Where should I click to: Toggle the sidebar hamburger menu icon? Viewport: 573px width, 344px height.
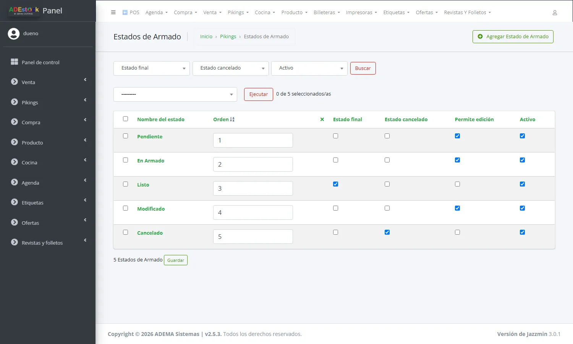(113, 12)
